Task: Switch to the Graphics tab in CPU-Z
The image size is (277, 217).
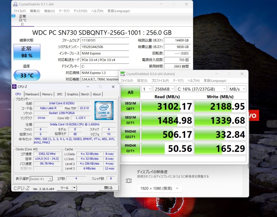Action: [x=73, y=94]
